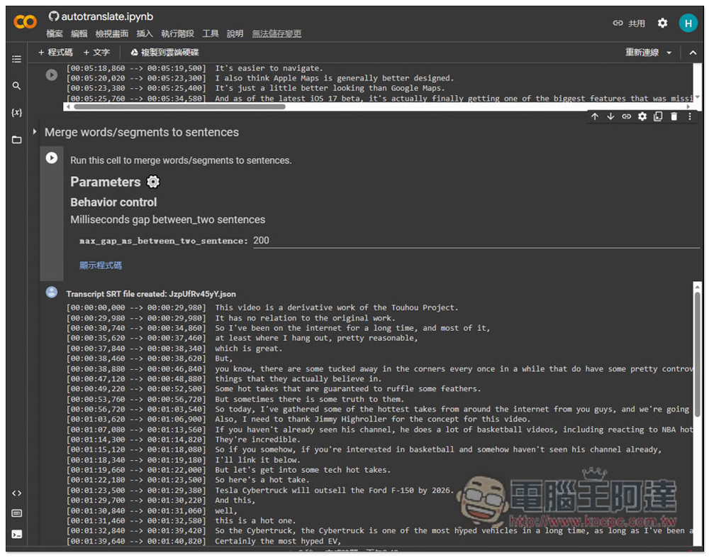Click the horizontal scrollbar of upper output
The height and width of the screenshot is (558, 709).
(x=179, y=107)
